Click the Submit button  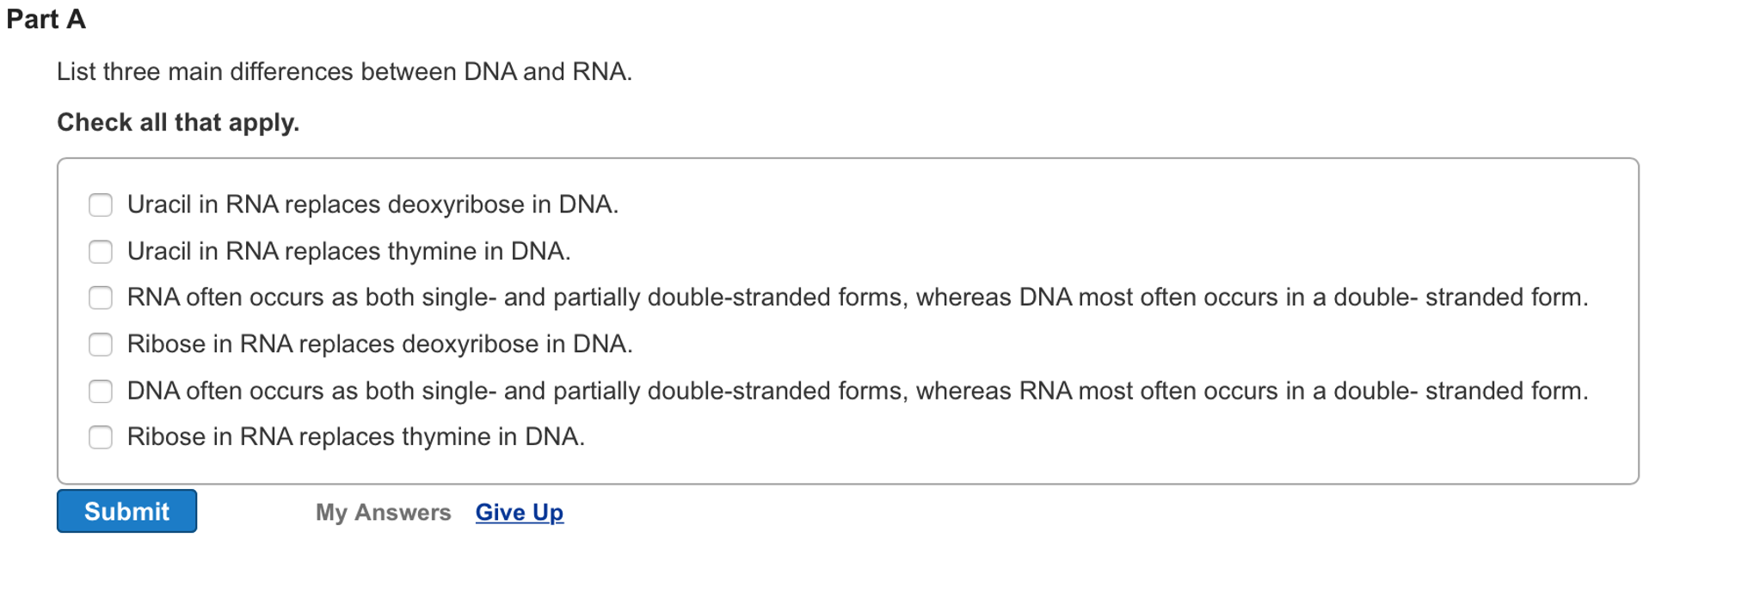[x=126, y=510]
